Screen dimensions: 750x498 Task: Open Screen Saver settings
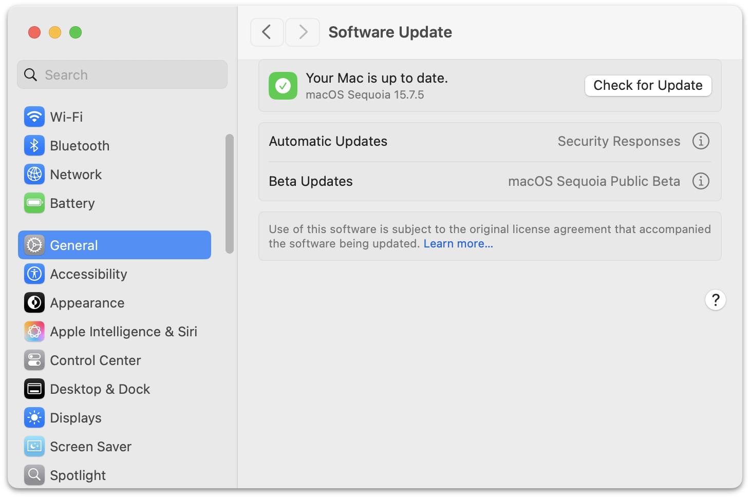tap(90, 447)
